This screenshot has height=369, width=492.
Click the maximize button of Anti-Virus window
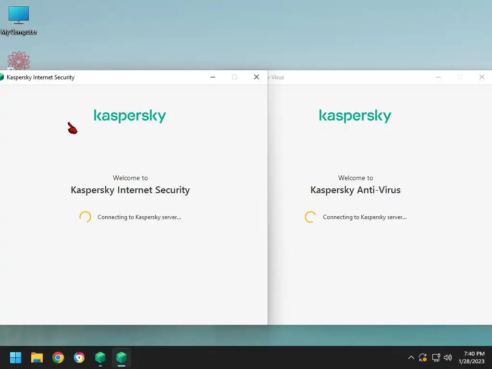[460, 77]
